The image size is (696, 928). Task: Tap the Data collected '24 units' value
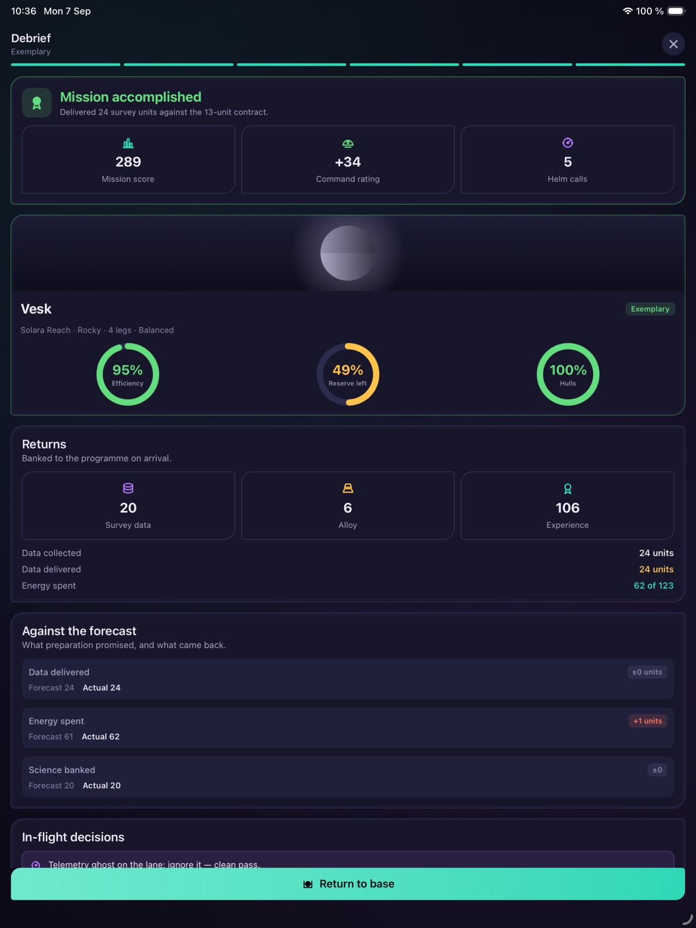click(656, 553)
